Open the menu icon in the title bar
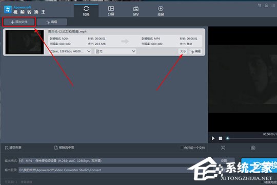The height and width of the screenshot is (185, 277). (273, 5)
